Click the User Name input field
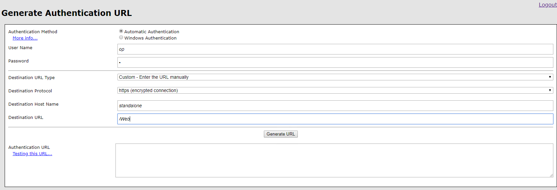 point(335,49)
